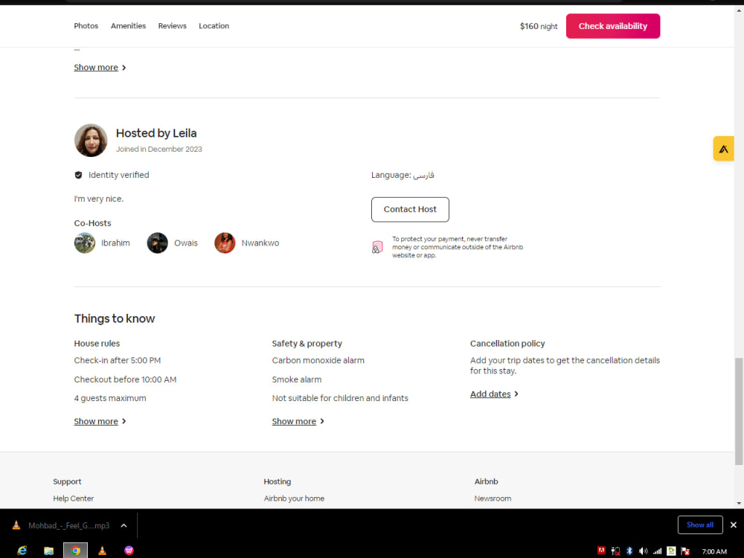The height and width of the screenshot is (558, 744).
Task: Click the power plug tray icon
Action: pyautogui.click(x=615, y=551)
